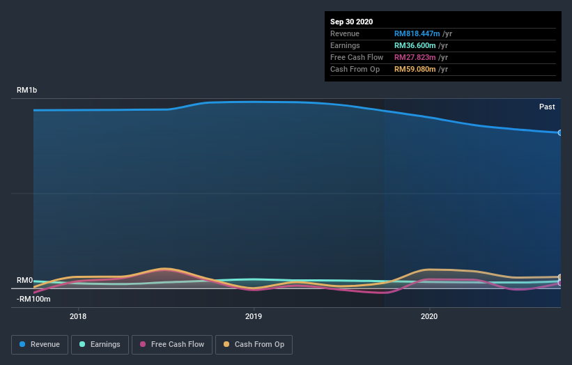This screenshot has width=572, height=365.
Task: Toggle the Cash From Op legend button
Action: coord(254,345)
